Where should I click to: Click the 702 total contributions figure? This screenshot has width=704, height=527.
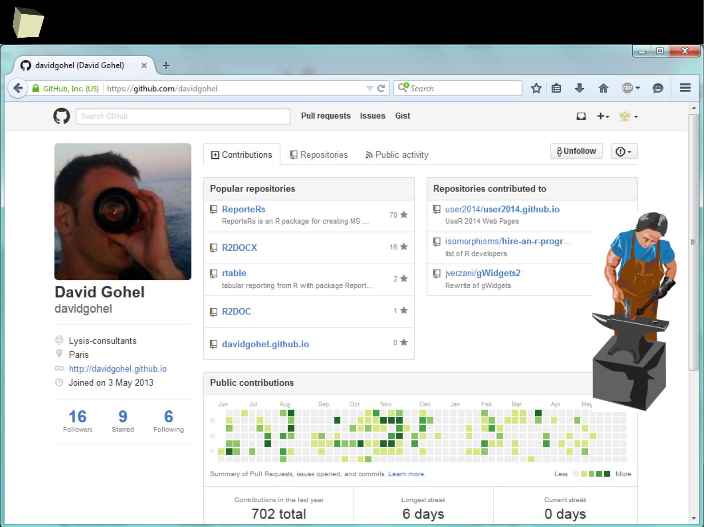(x=278, y=514)
